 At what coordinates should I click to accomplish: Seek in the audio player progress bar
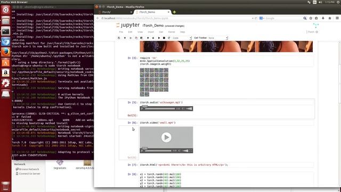point(160,109)
